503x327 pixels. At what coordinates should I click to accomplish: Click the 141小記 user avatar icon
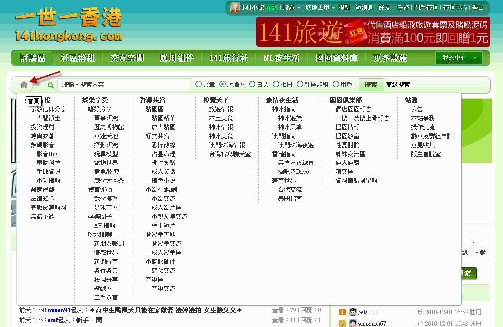[x=235, y=7]
